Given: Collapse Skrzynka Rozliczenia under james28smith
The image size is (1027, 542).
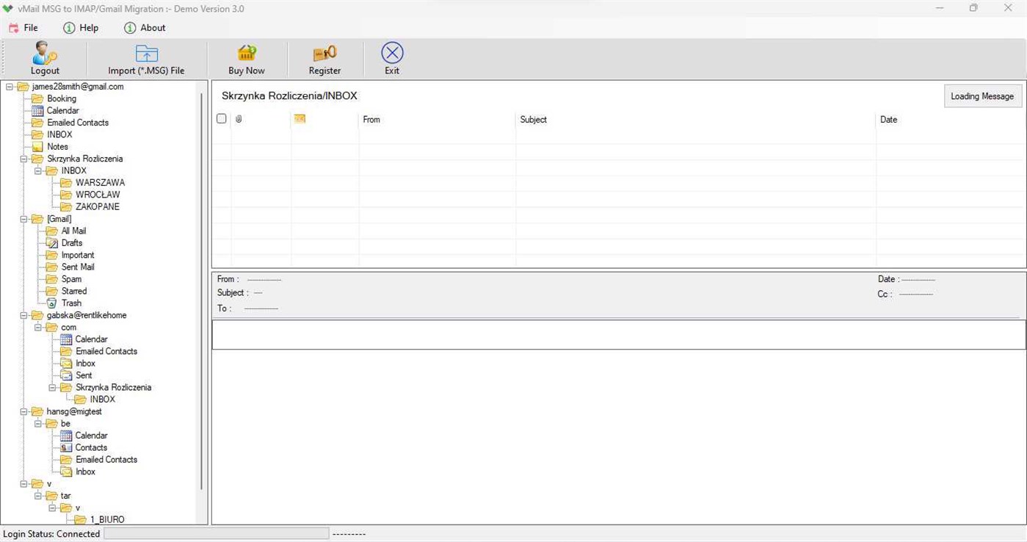Looking at the screenshot, I should pos(23,159).
